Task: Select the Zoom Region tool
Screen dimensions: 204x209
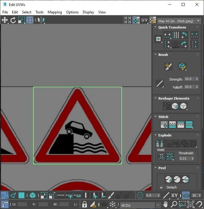Action: point(182,204)
